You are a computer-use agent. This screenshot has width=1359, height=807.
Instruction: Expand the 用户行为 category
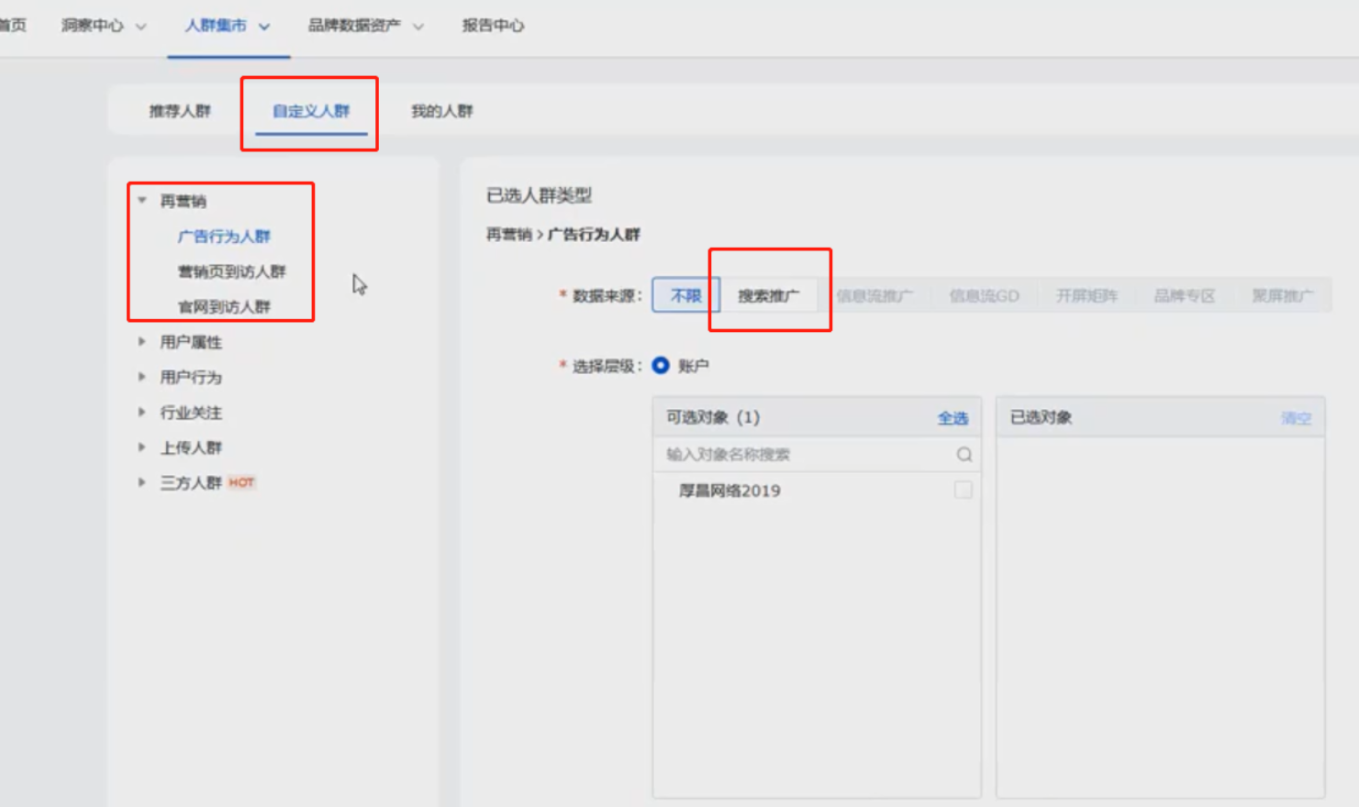tap(142, 377)
